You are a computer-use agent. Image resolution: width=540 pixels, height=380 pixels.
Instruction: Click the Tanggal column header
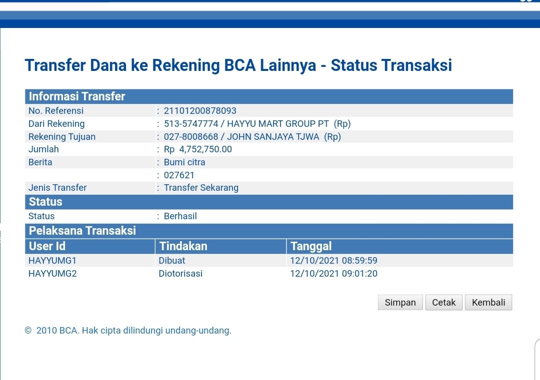point(311,246)
